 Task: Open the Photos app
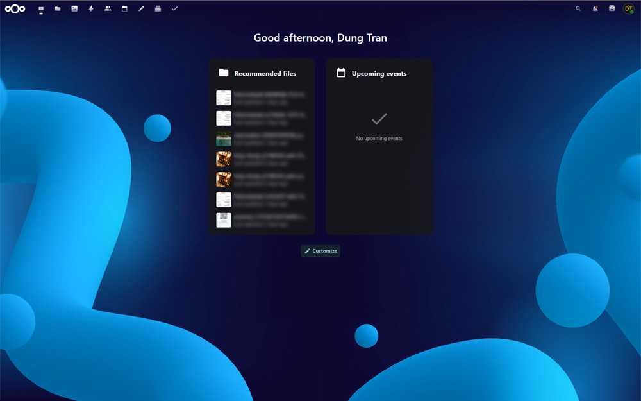[74, 8]
